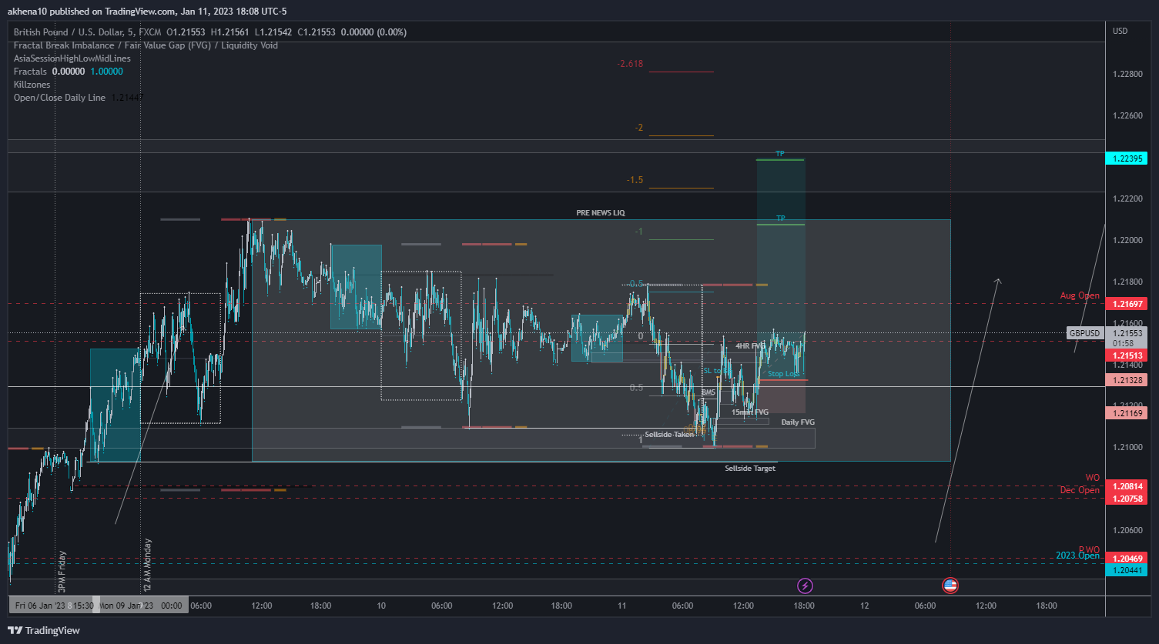Select the red stop-loss line of the long position
The width and height of the screenshot is (1159, 644).
[x=782, y=380]
